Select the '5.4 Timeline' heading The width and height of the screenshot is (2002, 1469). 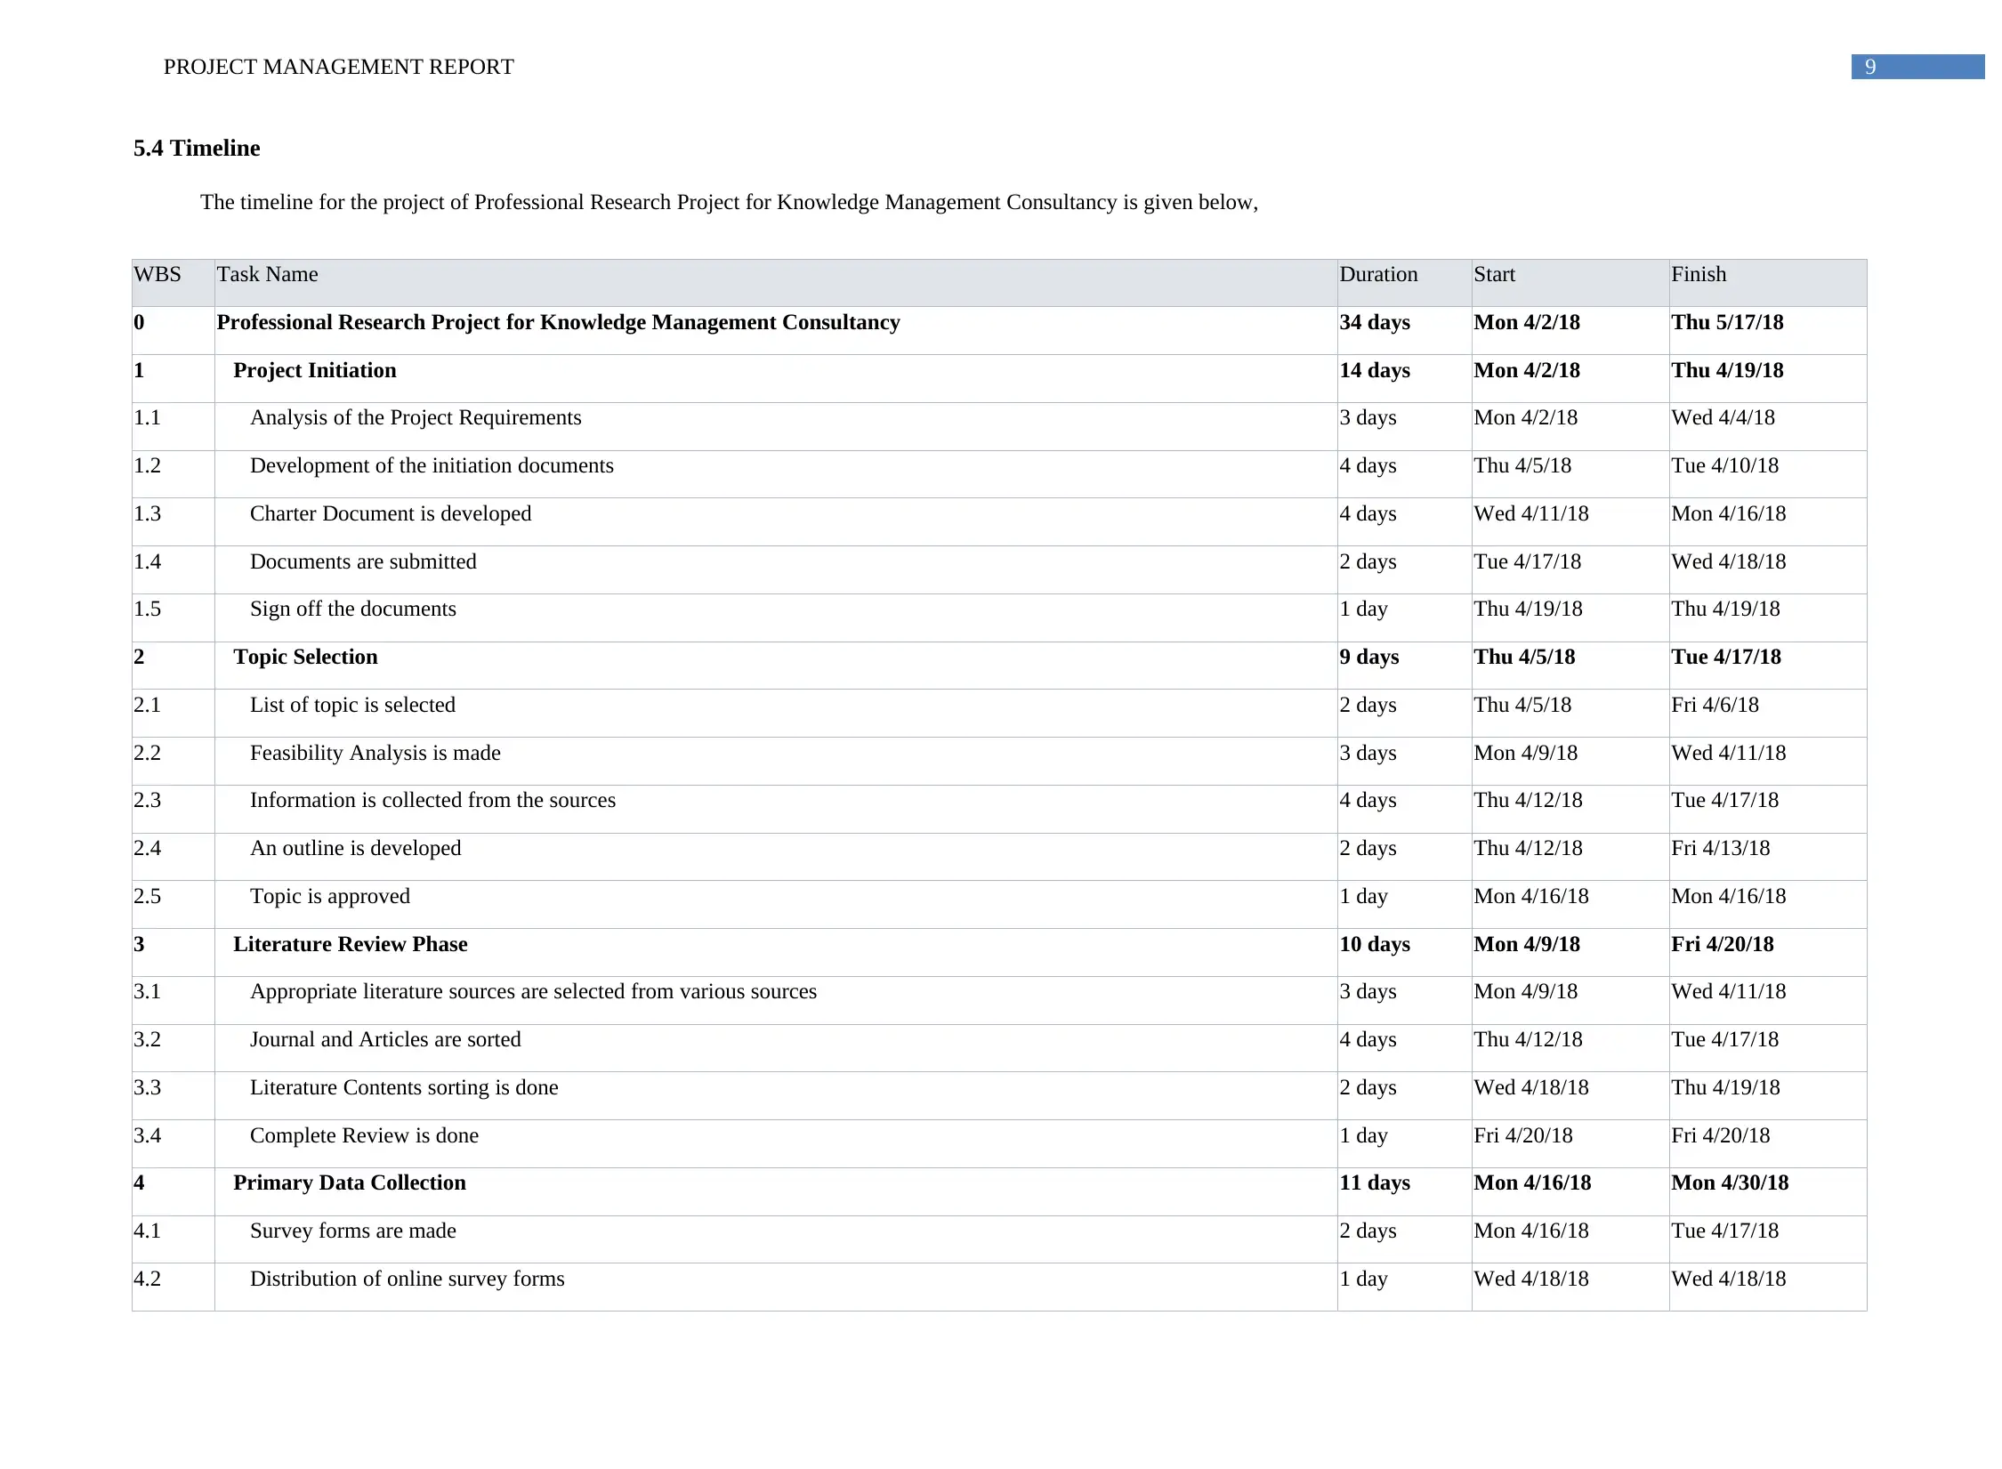point(197,149)
